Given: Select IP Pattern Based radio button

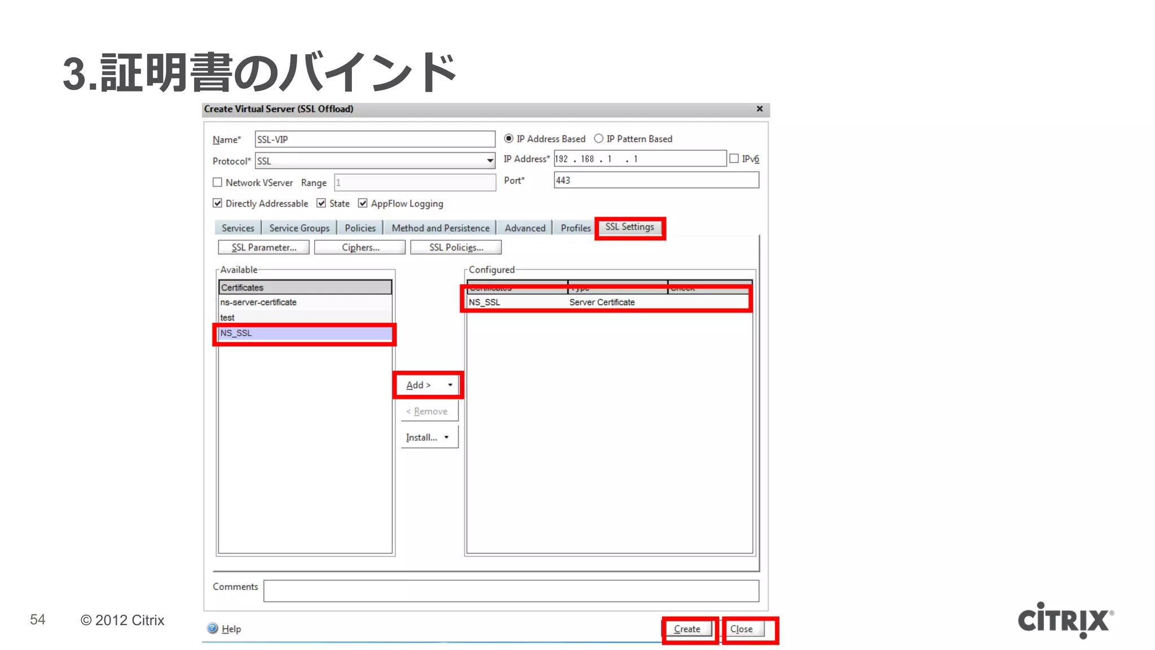Looking at the screenshot, I should (x=599, y=138).
